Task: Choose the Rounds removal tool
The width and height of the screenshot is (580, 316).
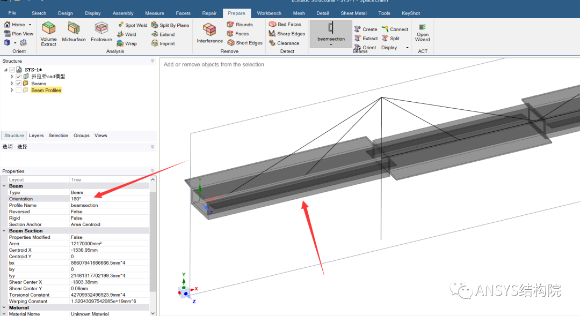Action: [x=240, y=24]
